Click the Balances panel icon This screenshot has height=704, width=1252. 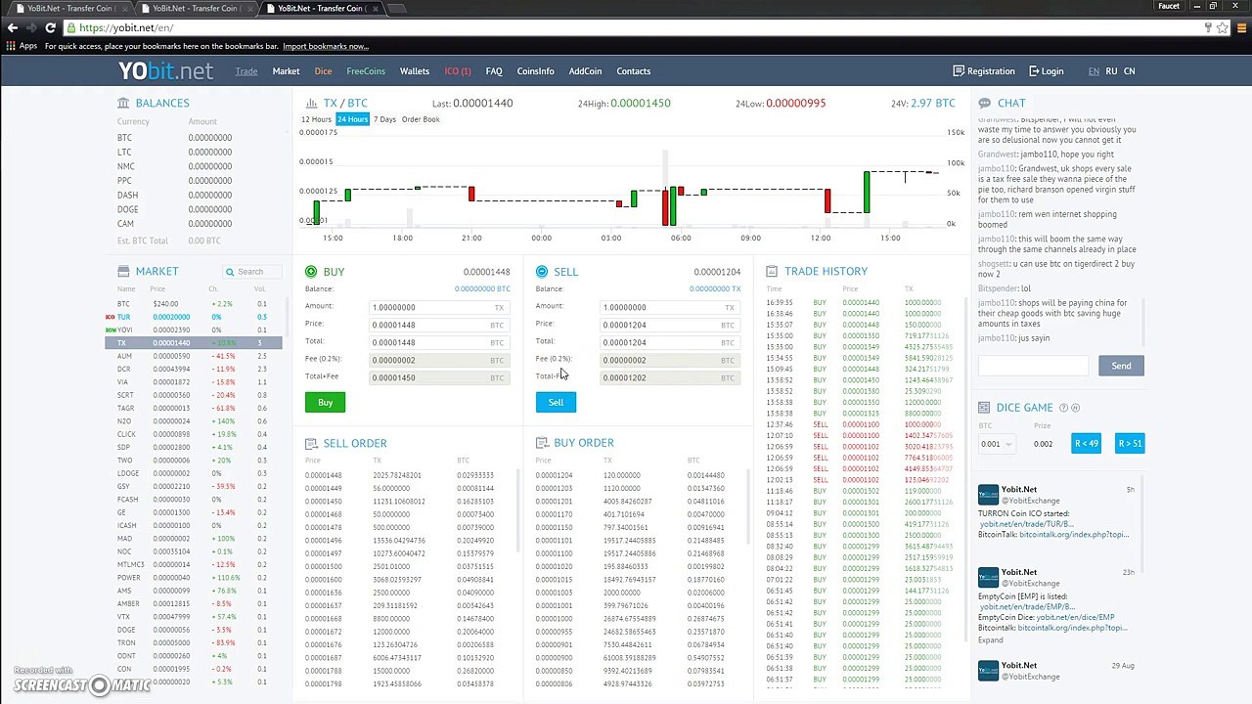(123, 103)
